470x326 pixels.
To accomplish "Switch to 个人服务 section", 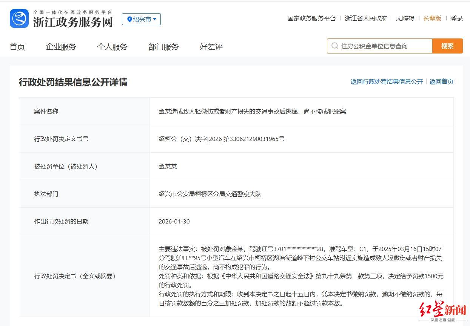I will [112, 47].
